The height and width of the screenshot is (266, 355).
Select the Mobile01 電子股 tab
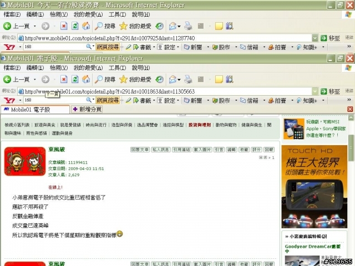(35, 110)
